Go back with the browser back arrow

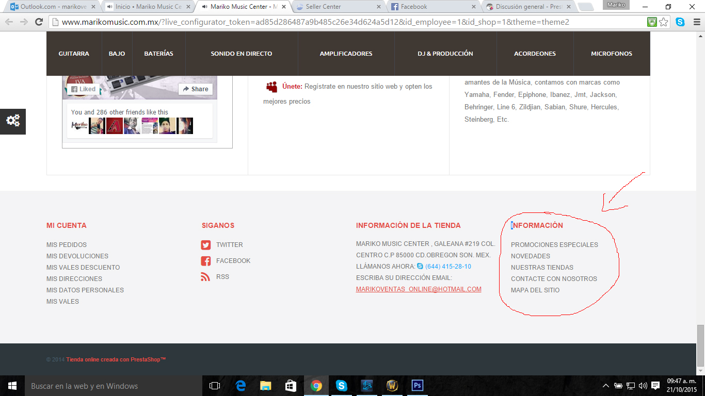click(9, 22)
